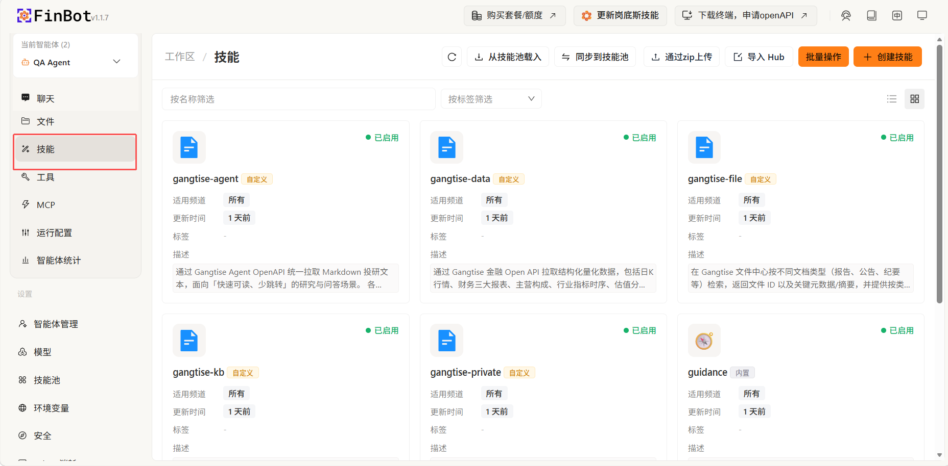Open the guidance skill title
This screenshot has width=948, height=466.
point(707,372)
